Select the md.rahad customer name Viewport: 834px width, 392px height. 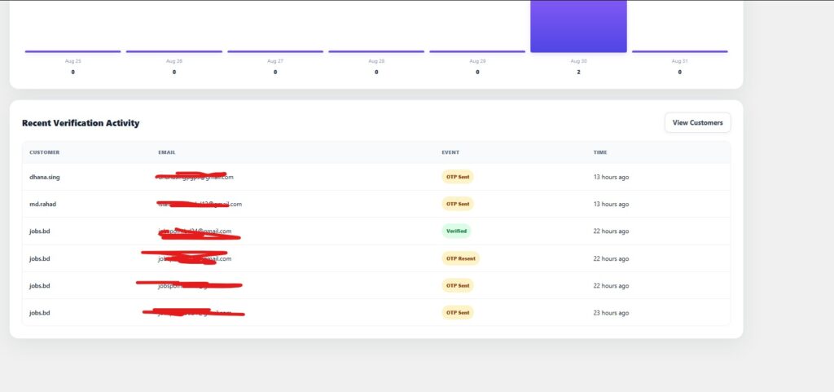[42, 205]
